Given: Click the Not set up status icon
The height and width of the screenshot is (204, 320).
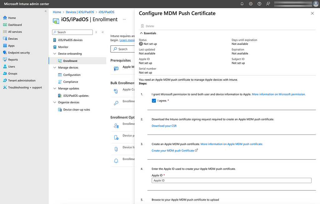Looking at the screenshot, I should 141,44.
